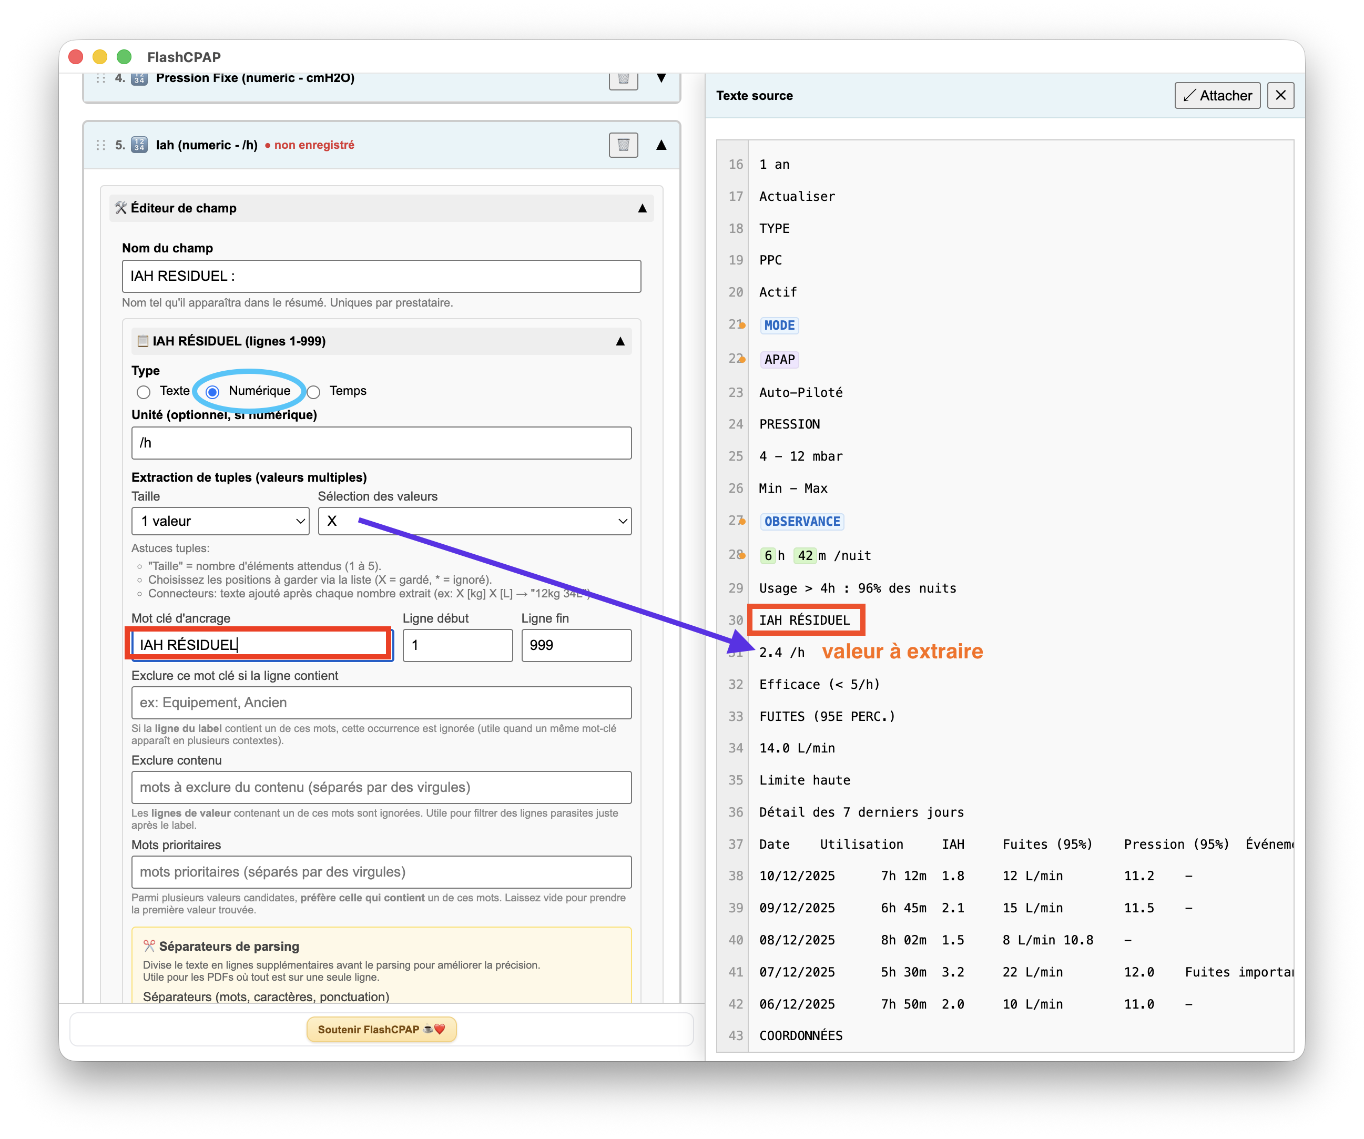Viewport: 1364px width, 1139px height.
Task: Click the Nom du champ input
Action: point(381,276)
